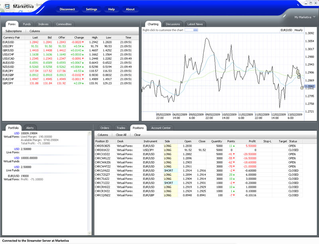Select the AUD/USD currency pair row

(67, 63)
